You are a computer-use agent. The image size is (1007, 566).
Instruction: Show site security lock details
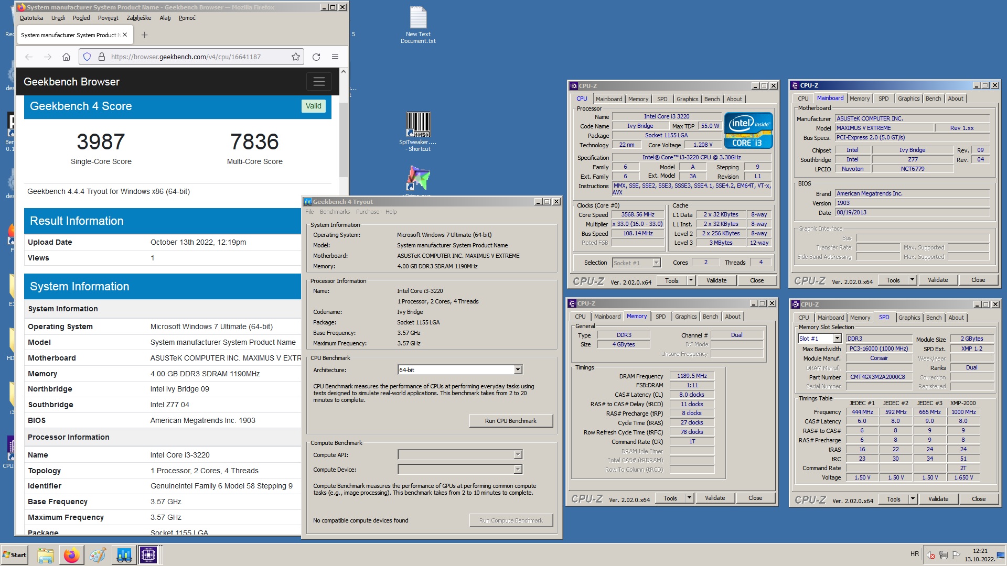pyautogui.click(x=102, y=57)
